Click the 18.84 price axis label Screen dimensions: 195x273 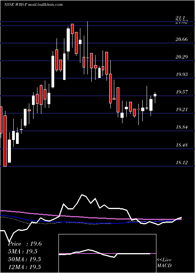[182, 127]
